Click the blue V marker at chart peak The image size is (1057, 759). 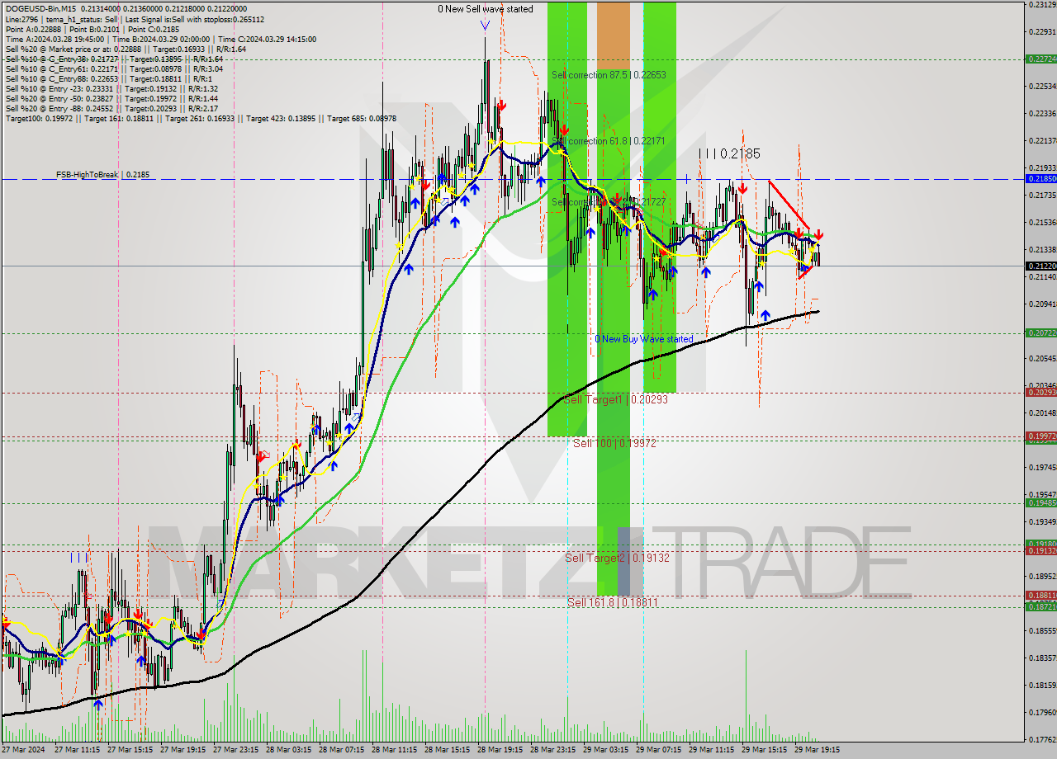(x=485, y=26)
